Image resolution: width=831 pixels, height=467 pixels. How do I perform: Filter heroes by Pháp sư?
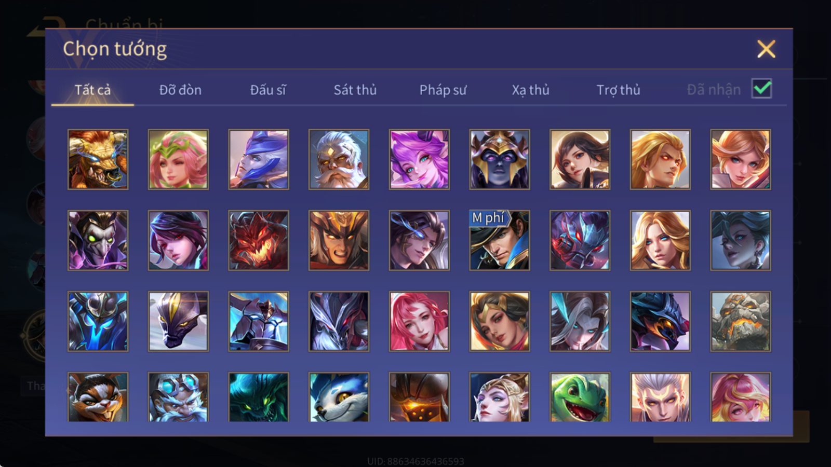pos(443,90)
